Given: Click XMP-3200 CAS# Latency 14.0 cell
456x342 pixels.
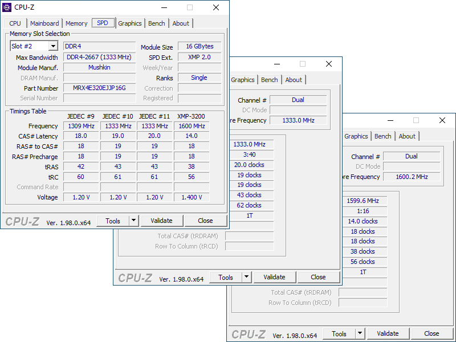Looking at the screenshot, I should pos(192,136).
